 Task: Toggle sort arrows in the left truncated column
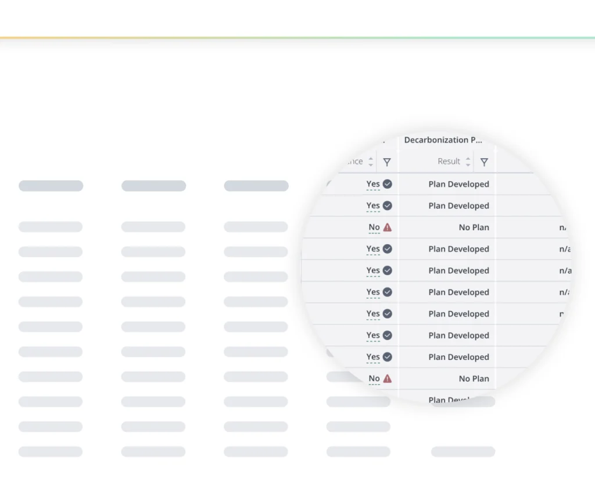[x=371, y=162]
